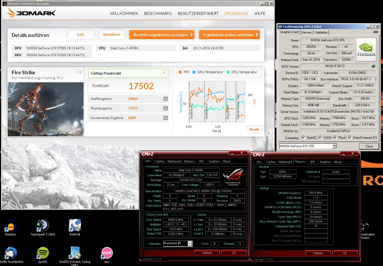Toggle the CUDA checkbox in GPU-Z
This screenshot has width=383, height=266.
point(320,138)
